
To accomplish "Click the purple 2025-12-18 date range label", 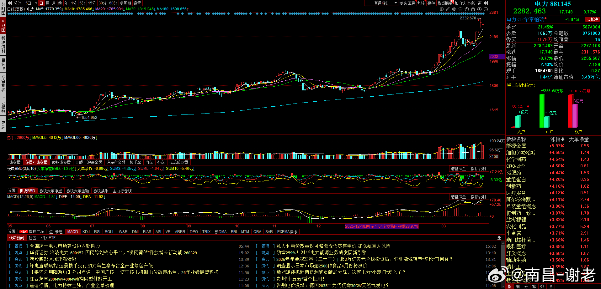I will click(x=382, y=226).
